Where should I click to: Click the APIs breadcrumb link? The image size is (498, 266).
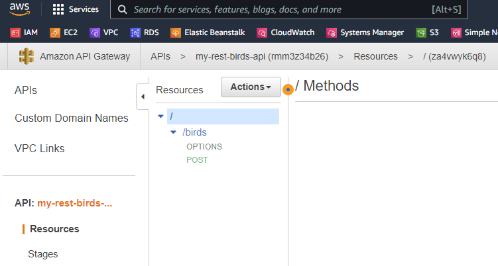click(160, 56)
